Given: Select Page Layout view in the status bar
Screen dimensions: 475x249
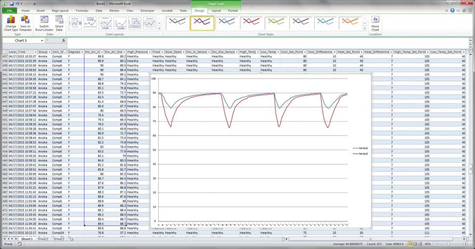Looking at the screenshot, I should 415,244.
